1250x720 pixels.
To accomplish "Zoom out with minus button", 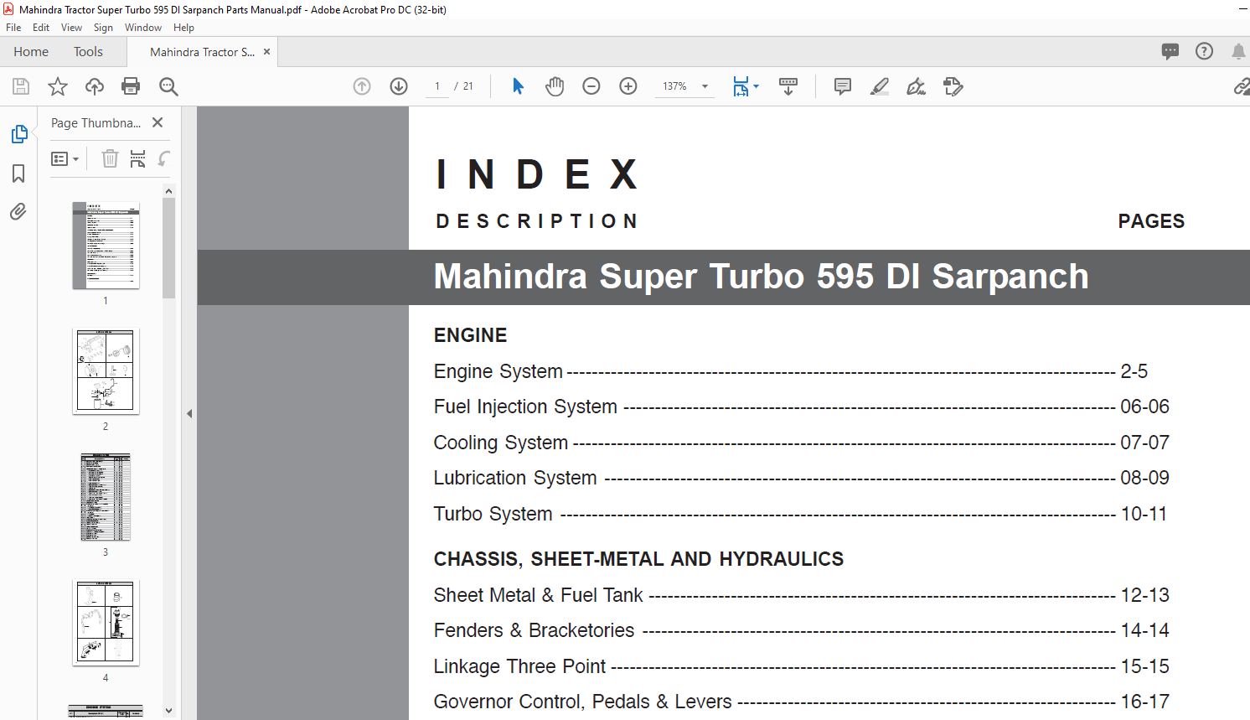I will click(x=591, y=86).
